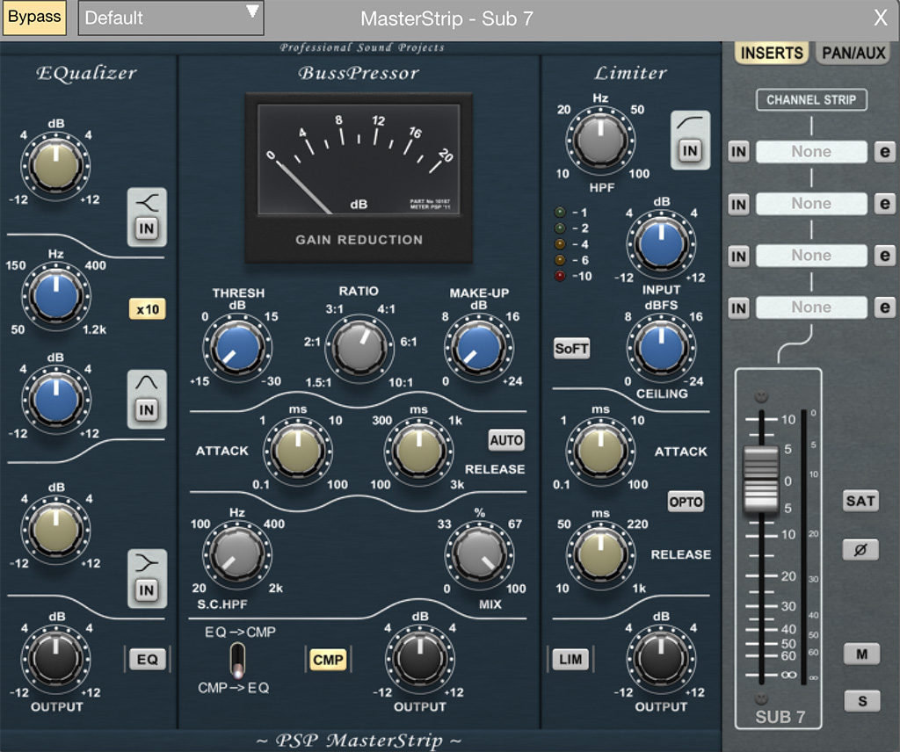Image resolution: width=900 pixels, height=752 pixels.
Task: Click the phase invert Ø button
Action: coord(860,550)
